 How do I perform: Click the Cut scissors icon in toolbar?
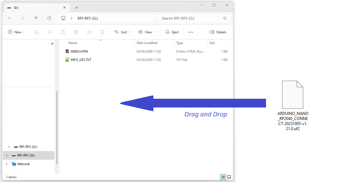(x=36, y=32)
